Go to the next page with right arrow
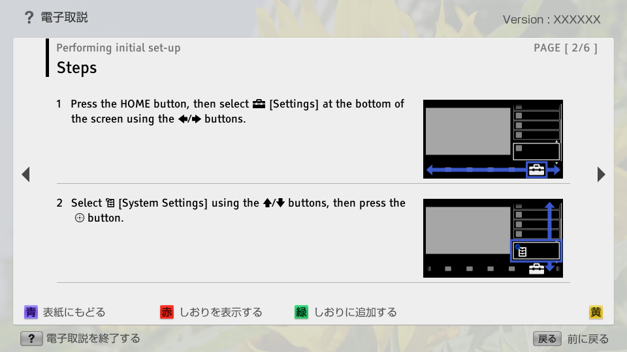627x352 pixels. pos(601,175)
